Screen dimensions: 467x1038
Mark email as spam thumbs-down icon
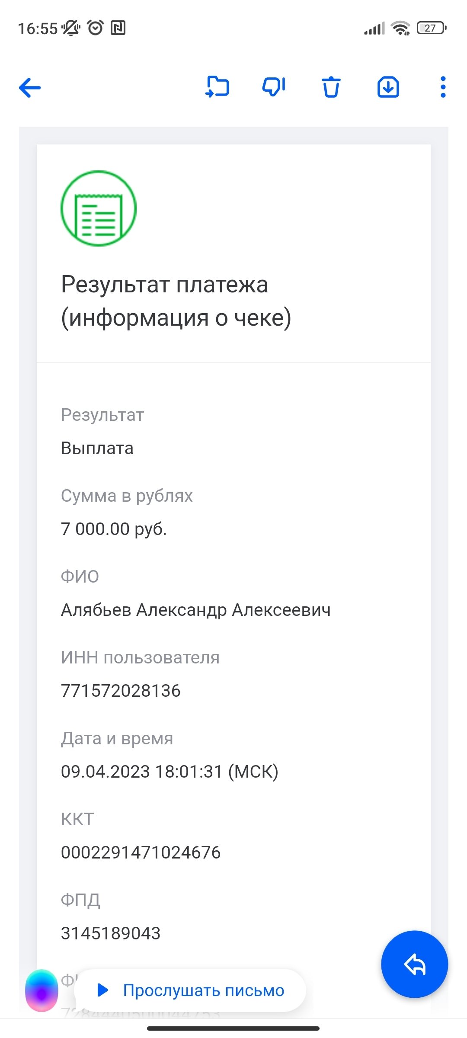[x=274, y=87]
